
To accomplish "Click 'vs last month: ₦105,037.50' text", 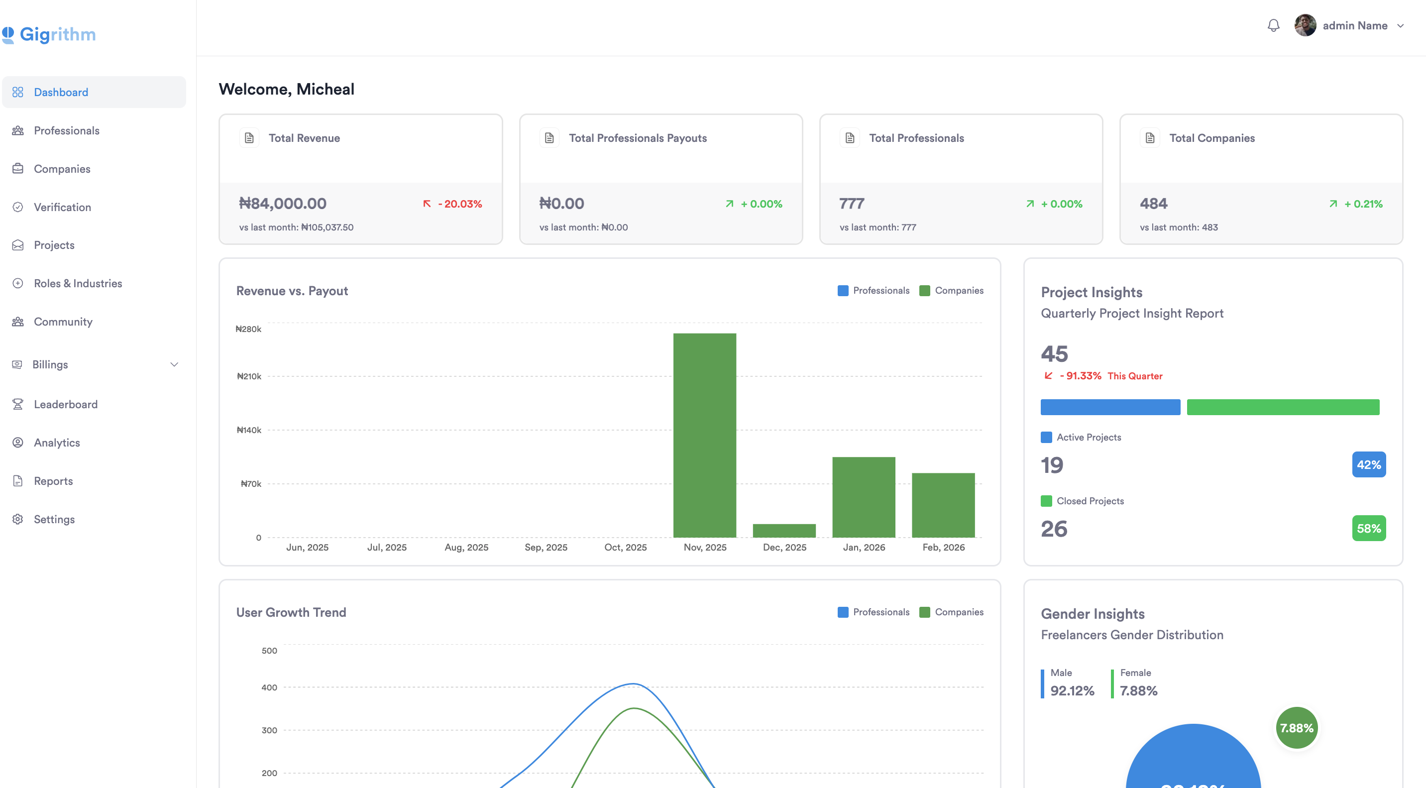I will coord(296,227).
